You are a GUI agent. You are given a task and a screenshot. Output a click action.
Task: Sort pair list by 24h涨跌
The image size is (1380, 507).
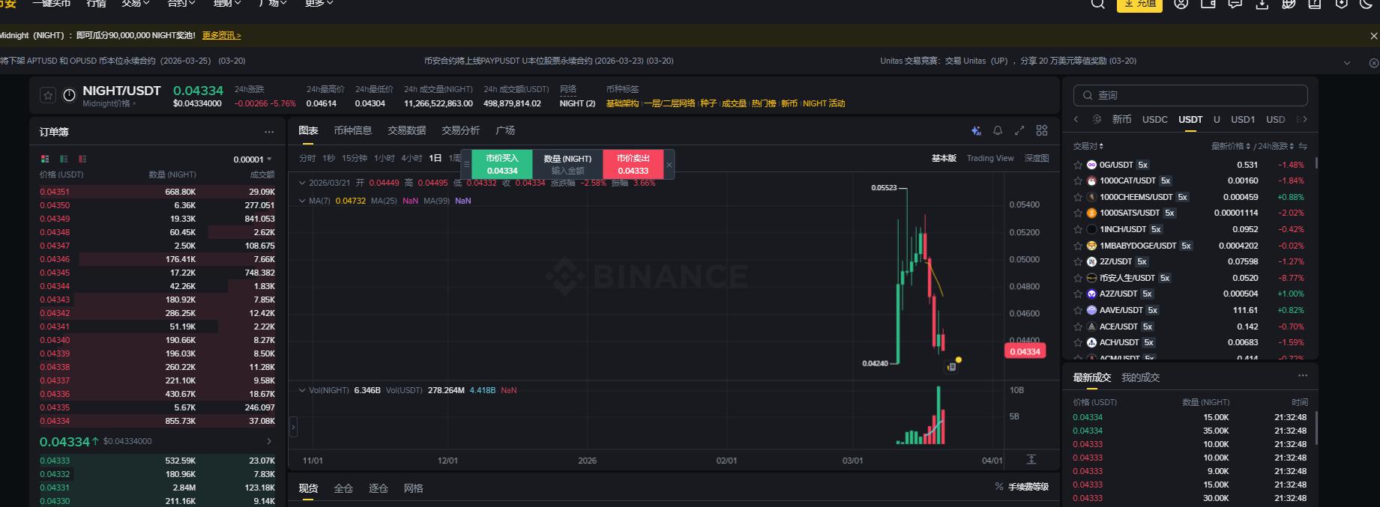pyautogui.click(x=1276, y=147)
